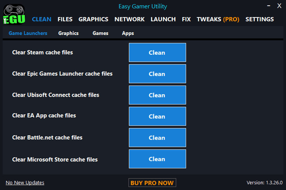Viewport: 286px width, 190px height.
Task: Open the SETTINGS menu section
Action: tap(260, 19)
